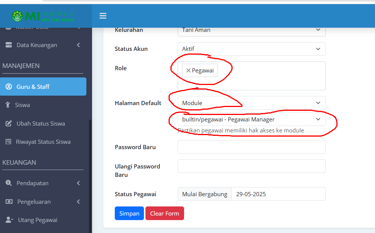Click the Clear Form button
The height and width of the screenshot is (233, 375).
[164, 213]
